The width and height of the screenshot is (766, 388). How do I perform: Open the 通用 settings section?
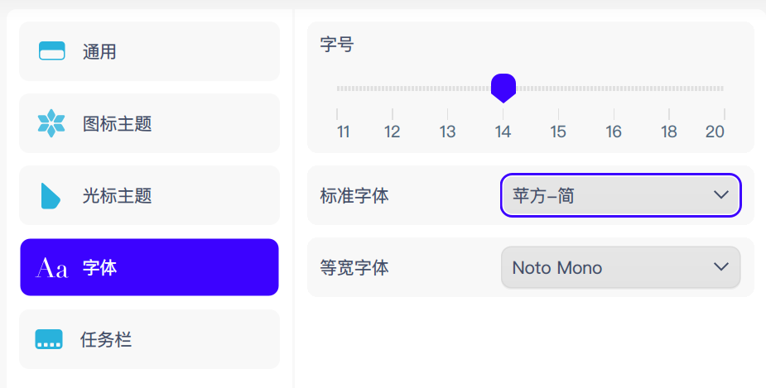(149, 51)
